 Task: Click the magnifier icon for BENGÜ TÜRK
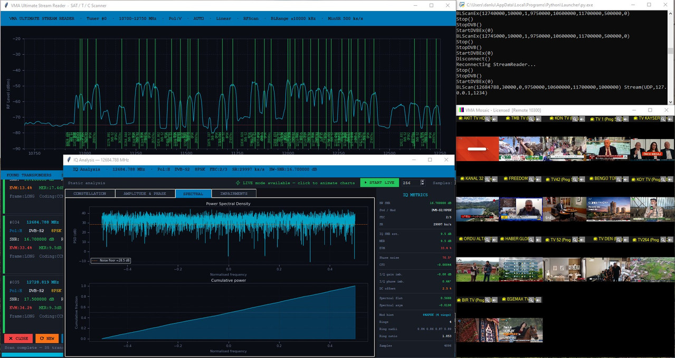(x=619, y=180)
